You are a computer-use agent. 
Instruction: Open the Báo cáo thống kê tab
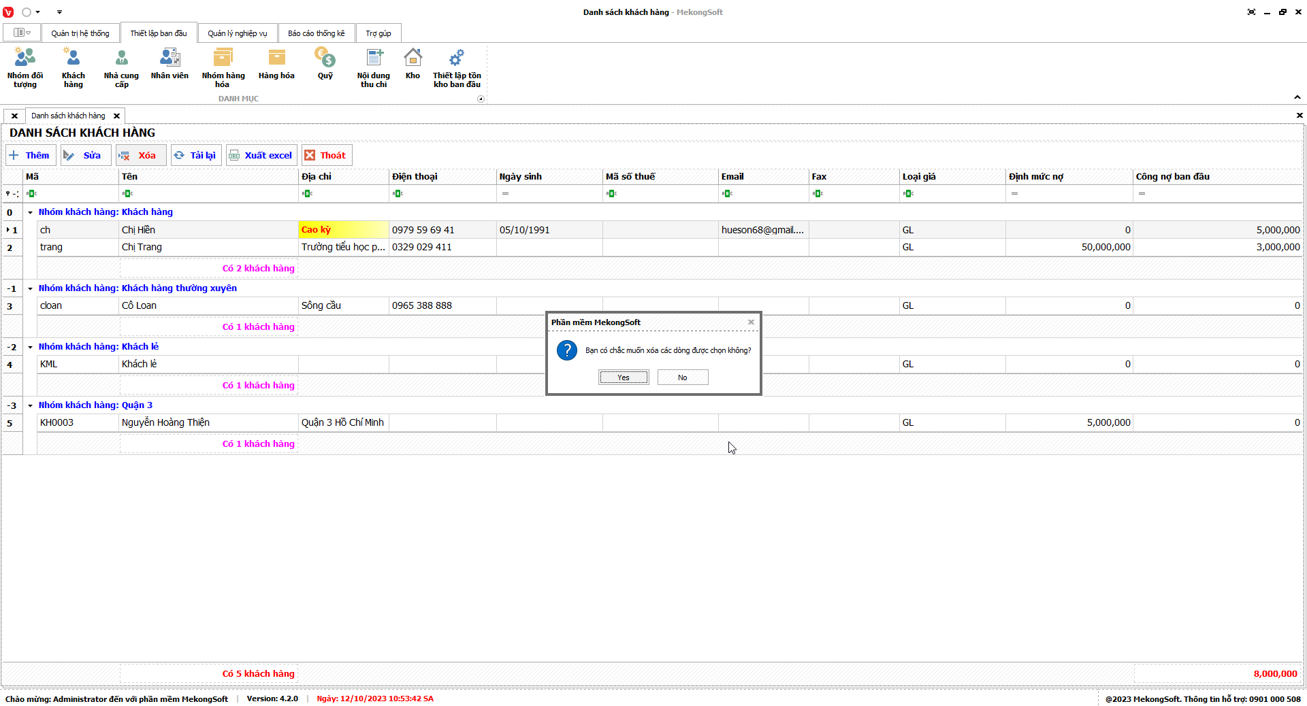[316, 33]
